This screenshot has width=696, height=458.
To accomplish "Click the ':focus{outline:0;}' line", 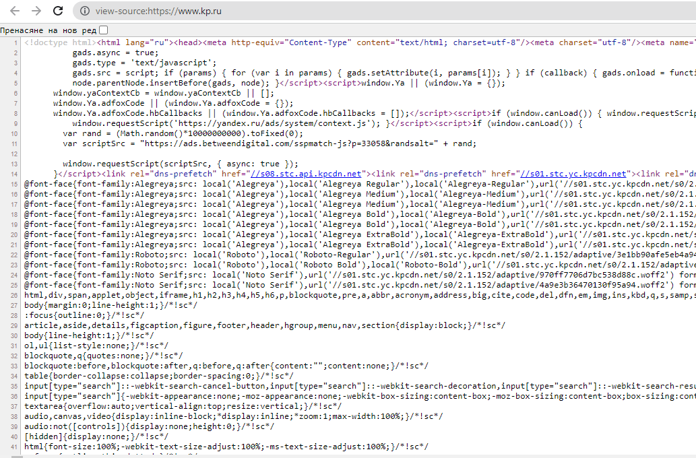I will (84, 315).
